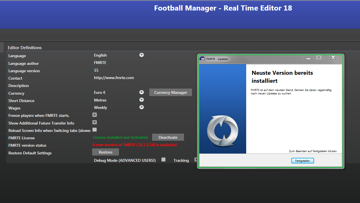The image size is (360, 203).
Task: Click the Currency Manager button
Action: 171,92
